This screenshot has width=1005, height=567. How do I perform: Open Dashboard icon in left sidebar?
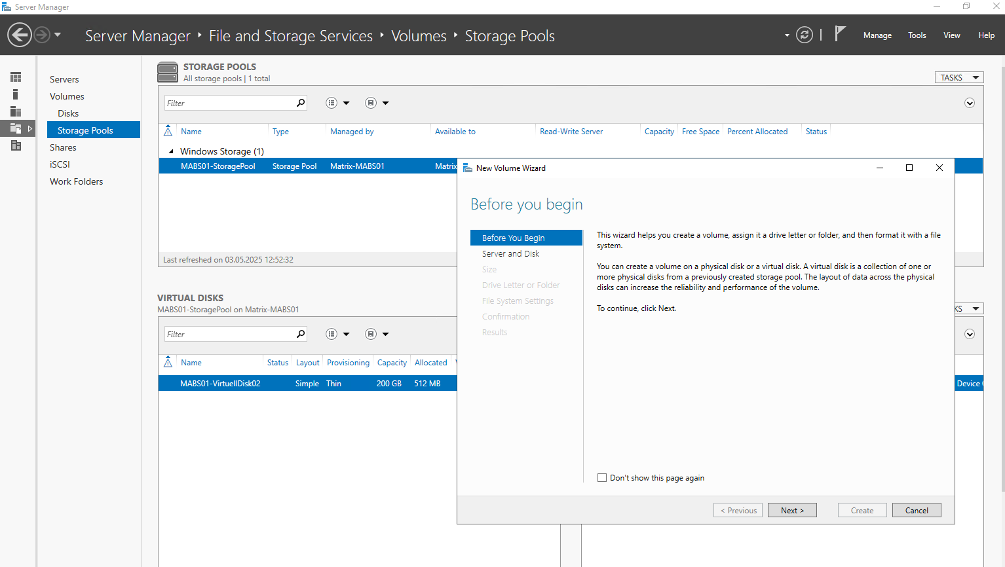(16, 77)
